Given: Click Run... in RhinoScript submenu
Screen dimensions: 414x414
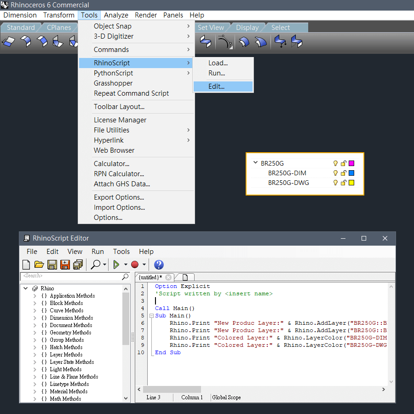Looking at the screenshot, I should [223, 73].
